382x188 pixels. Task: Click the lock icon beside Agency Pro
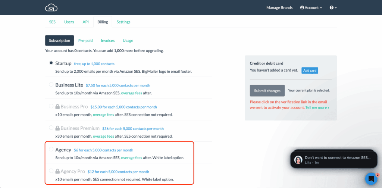tap(57, 171)
